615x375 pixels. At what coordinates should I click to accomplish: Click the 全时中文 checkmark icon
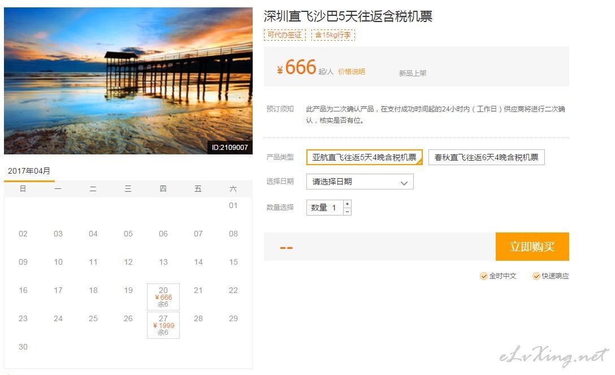point(484,276)
